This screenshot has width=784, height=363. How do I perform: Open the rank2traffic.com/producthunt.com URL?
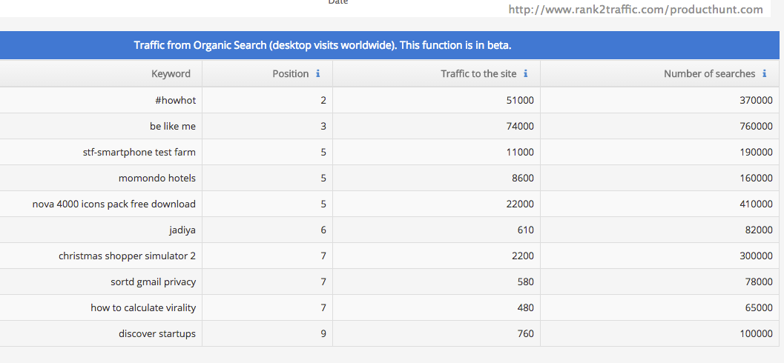click(x=636, y=9)
